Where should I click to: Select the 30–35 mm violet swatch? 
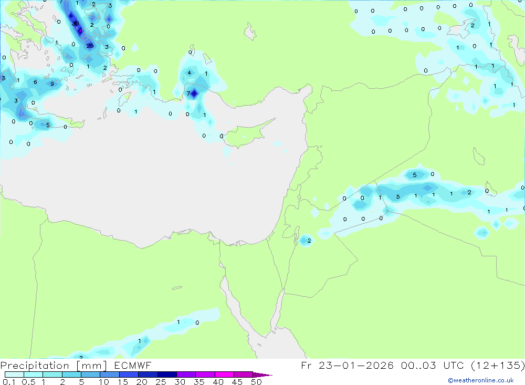tap(186, 374)
